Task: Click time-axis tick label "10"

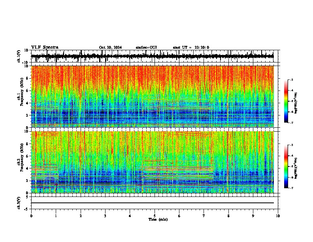Action: pyautogui.click(x=278, y=216)
